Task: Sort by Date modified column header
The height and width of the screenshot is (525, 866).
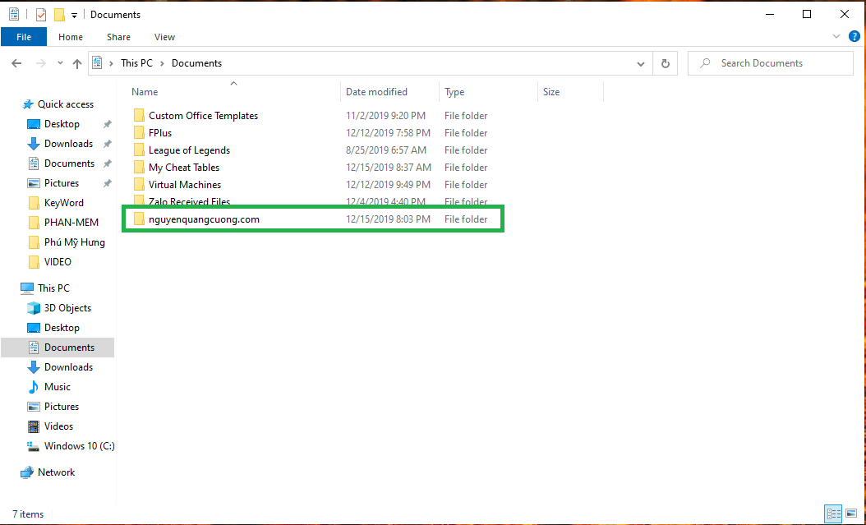Action: coord(376,92)
